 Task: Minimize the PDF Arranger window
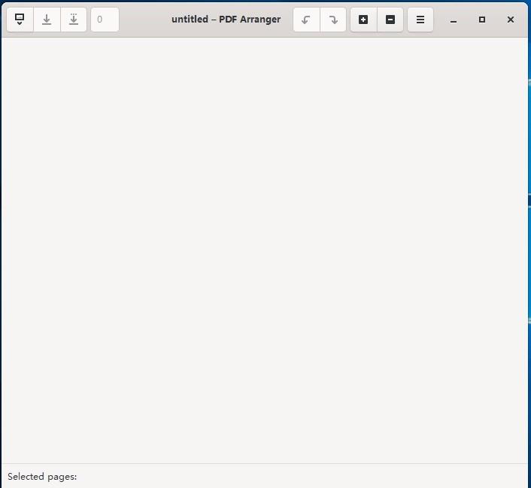(454, 20)
